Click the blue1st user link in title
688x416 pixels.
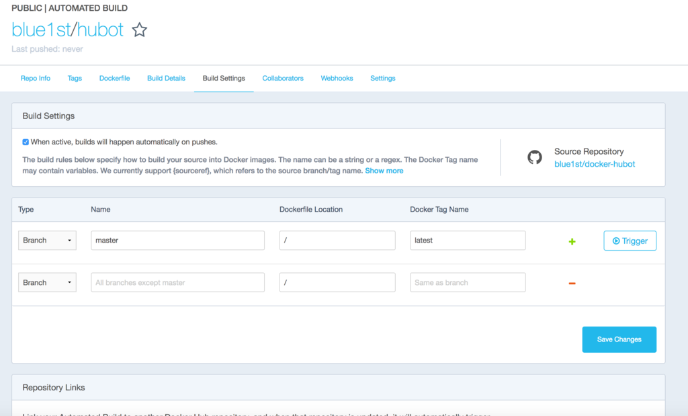(x=41, y=30)
